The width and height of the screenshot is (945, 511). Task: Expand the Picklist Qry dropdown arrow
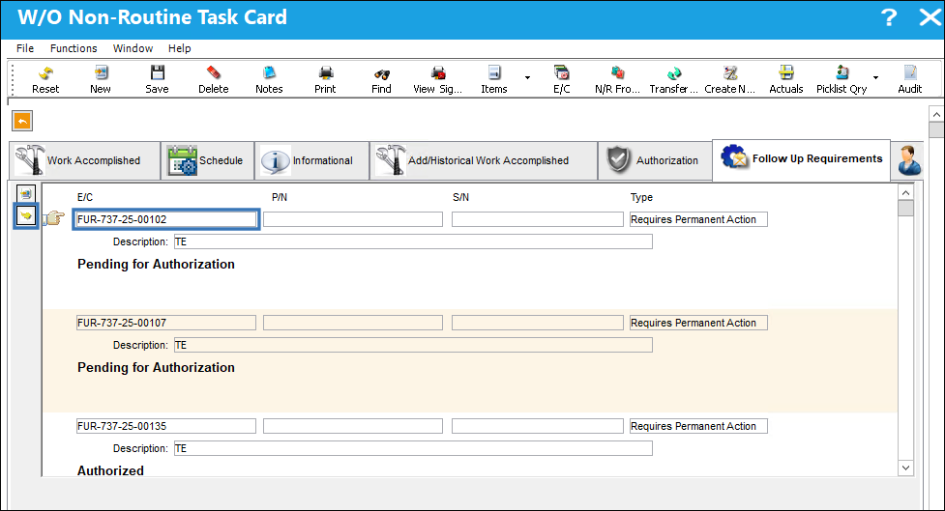pyautogui.click(x=875, y=77)
